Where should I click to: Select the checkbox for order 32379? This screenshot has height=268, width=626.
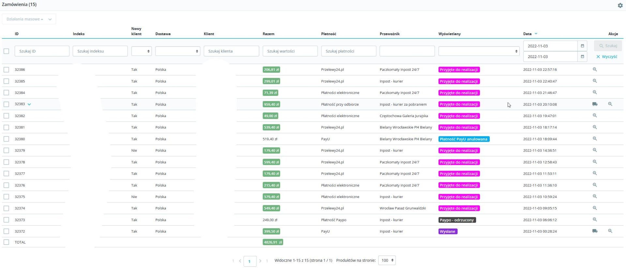pyautogui.click(x=6, y=151)
